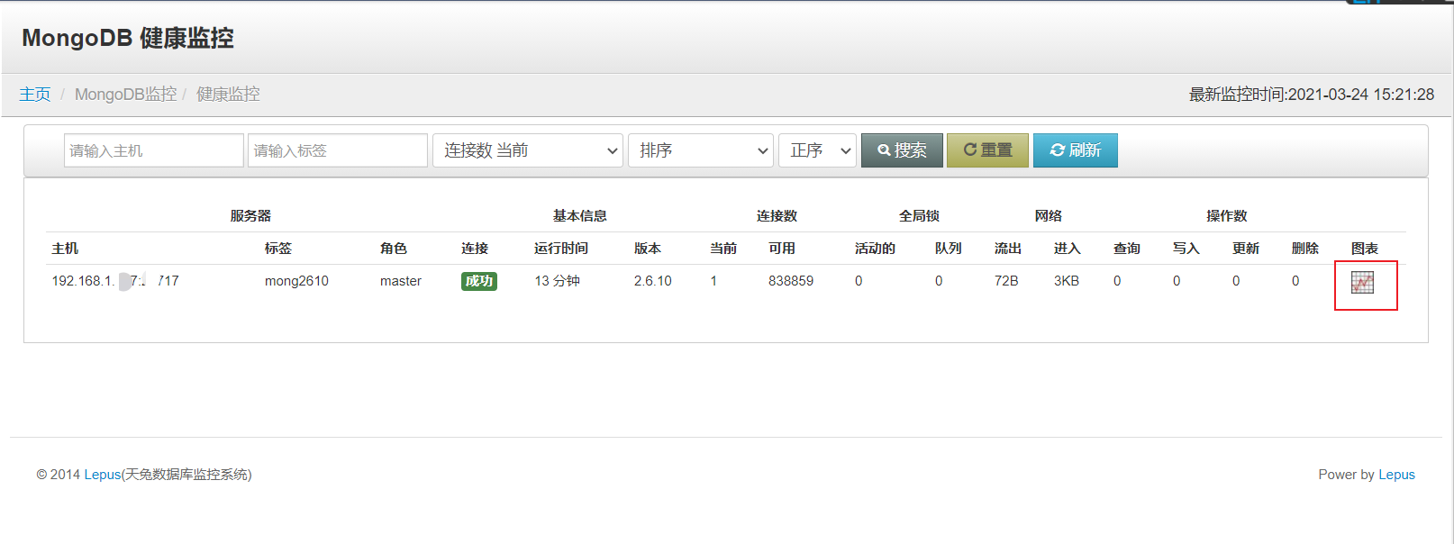This screenshot has height=544, width=1454.
Task: Click the refresh (刷新) button
Action: (x=1075, y=150)
